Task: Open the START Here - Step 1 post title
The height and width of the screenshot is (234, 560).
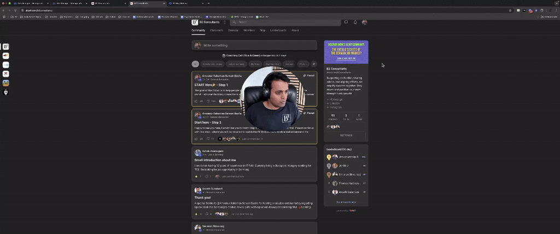Action: [x=211, y=85]
